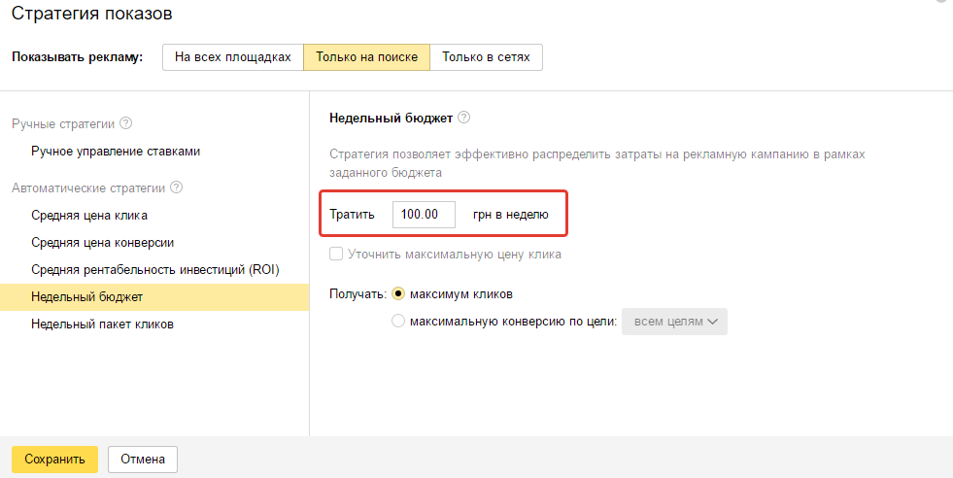This screenshot has height=478, width=953.
Task: Click the Отмена button
Action: coord(143,460)
